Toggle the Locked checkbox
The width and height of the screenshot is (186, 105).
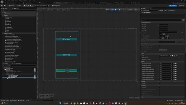[x=160, y=83]
